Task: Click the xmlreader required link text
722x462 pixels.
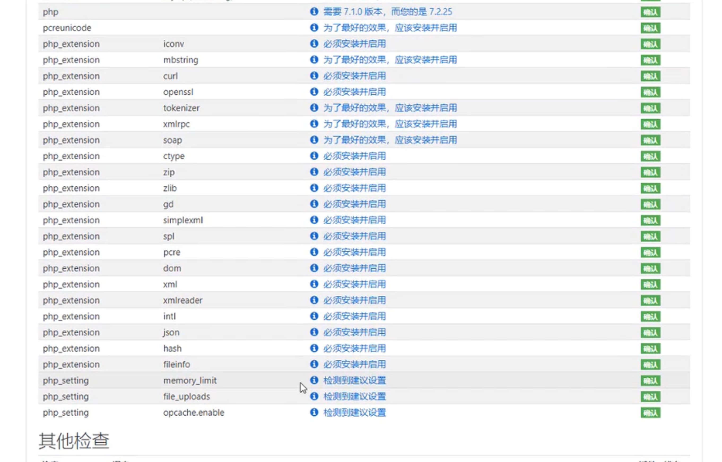Action: point(354,300)
